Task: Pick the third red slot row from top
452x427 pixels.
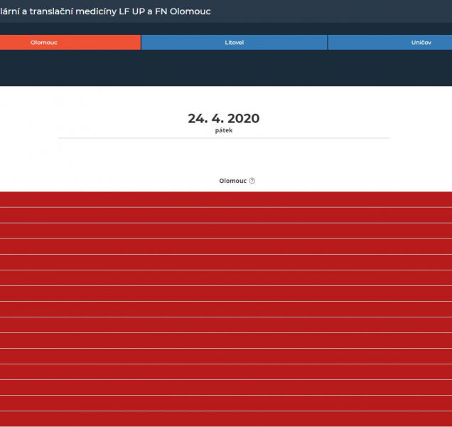Action: coord(226,231)
